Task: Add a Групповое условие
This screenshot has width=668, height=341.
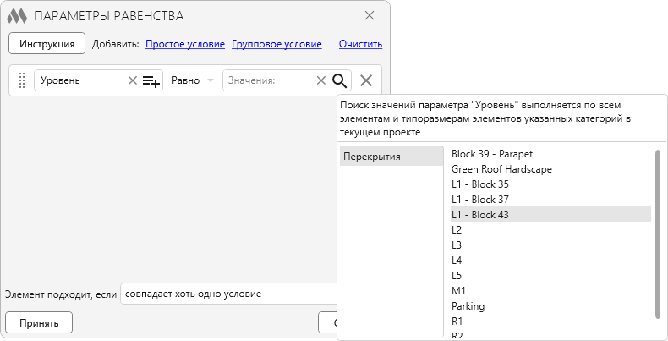Action: coord(277,44)
